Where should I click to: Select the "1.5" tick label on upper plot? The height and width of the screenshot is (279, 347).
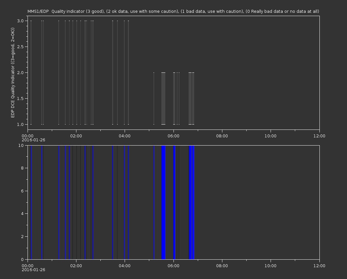tap(20, 98)
